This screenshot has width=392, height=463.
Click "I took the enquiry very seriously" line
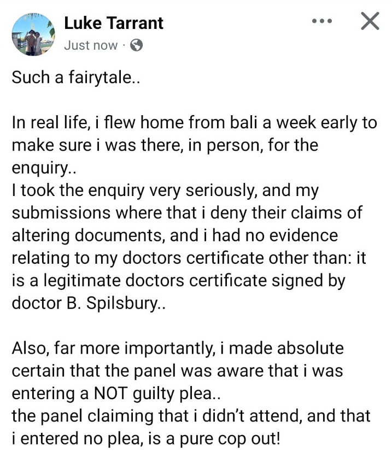164,190
